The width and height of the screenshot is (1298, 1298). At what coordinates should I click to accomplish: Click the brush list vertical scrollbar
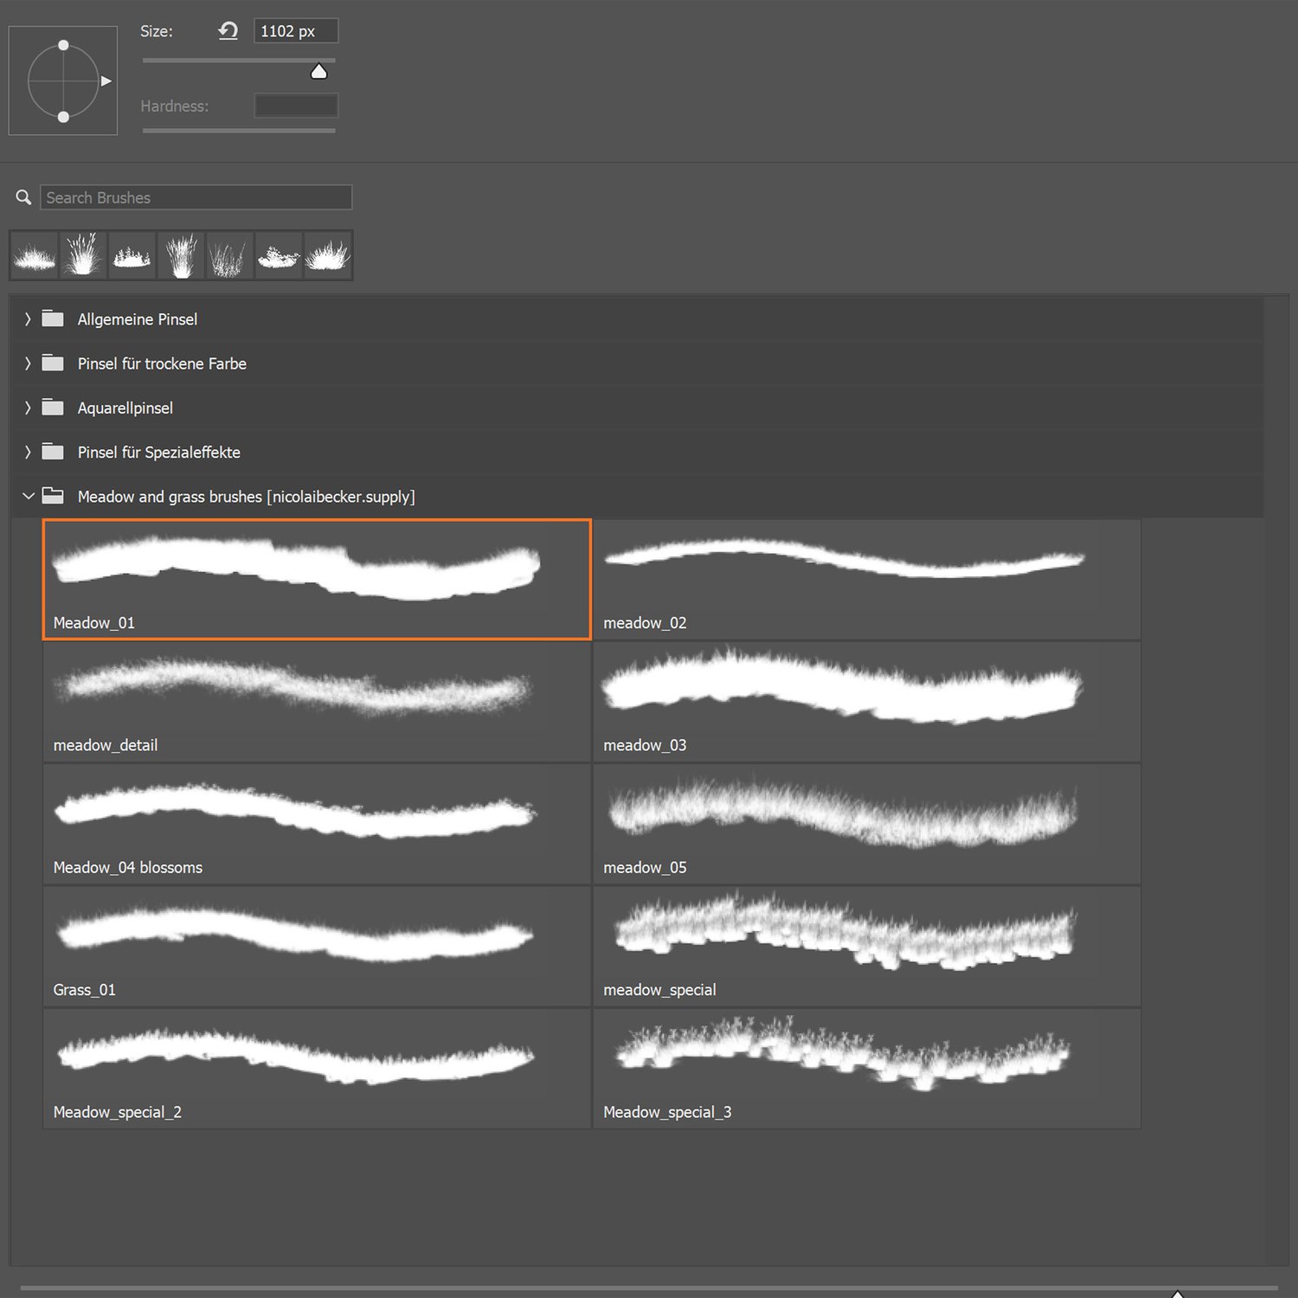coord(1276,779)
